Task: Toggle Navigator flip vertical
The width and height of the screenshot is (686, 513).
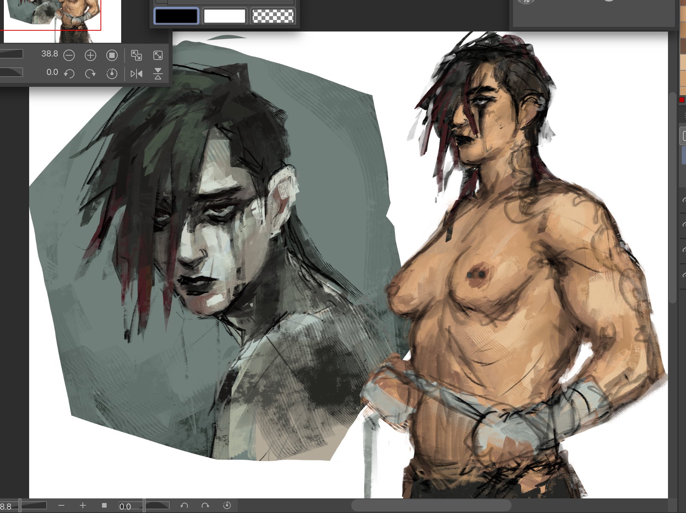Action: tap(158, 73)
